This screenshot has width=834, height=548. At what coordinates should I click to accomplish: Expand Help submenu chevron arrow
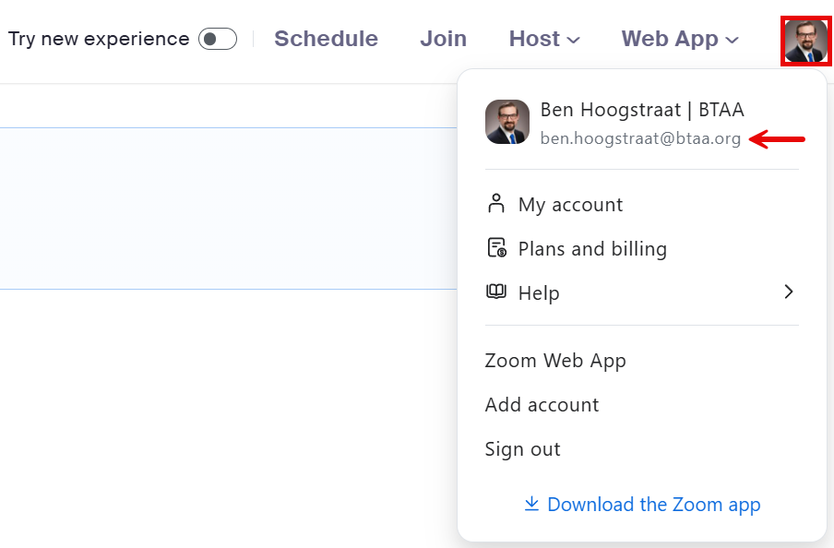pos(789,292)
